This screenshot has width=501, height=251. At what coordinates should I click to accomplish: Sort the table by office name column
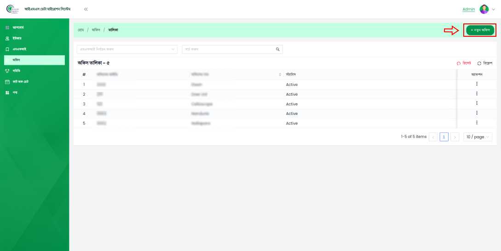280,74
